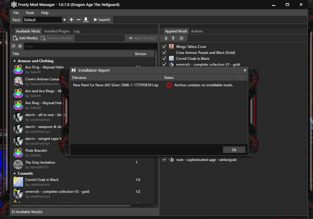Open the Tools menu

pyautogui.click(x=30, y=13)
